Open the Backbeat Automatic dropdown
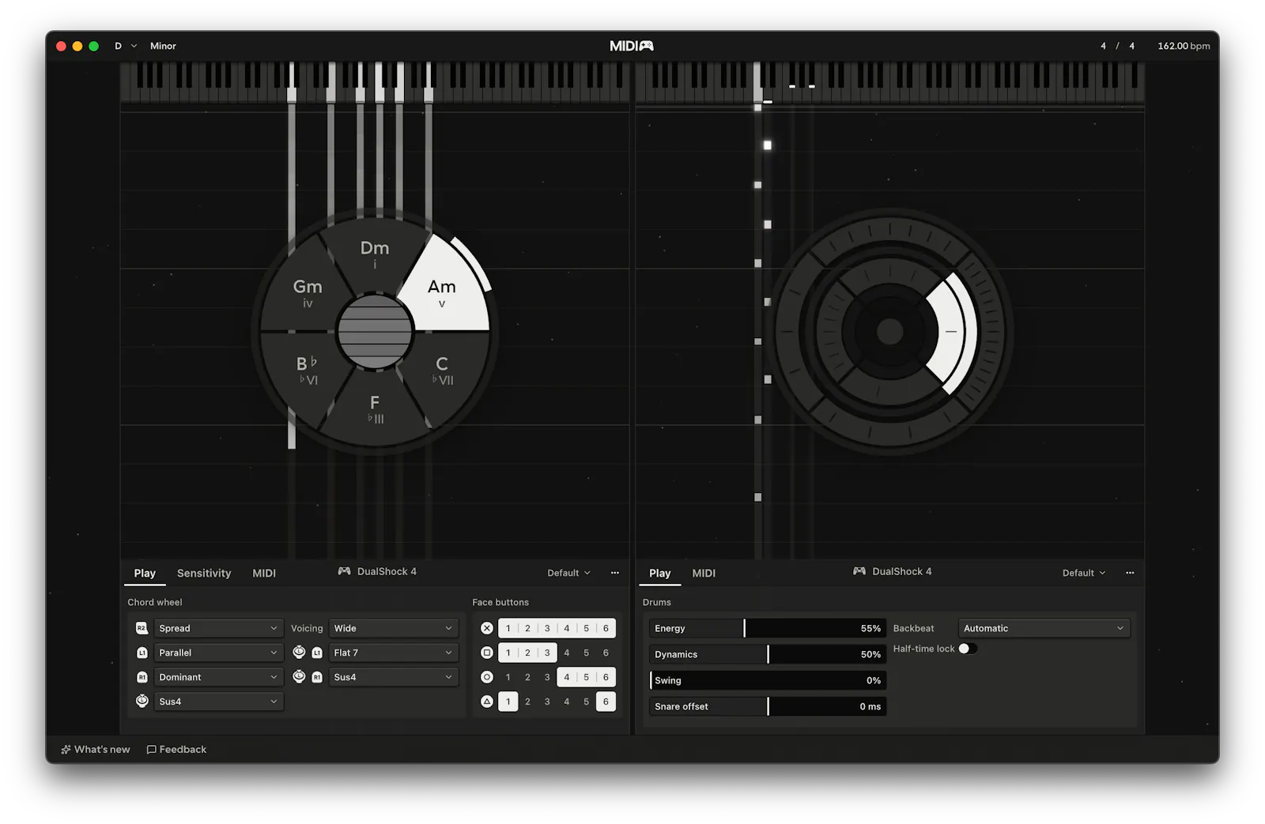The image size is (1265, 824). click(x=1044, y=628)
